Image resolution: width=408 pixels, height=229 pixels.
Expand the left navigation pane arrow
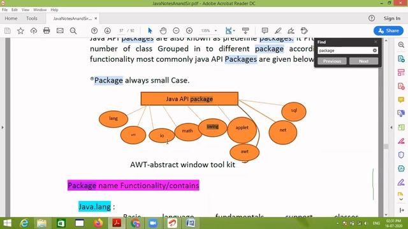[3, 127]
